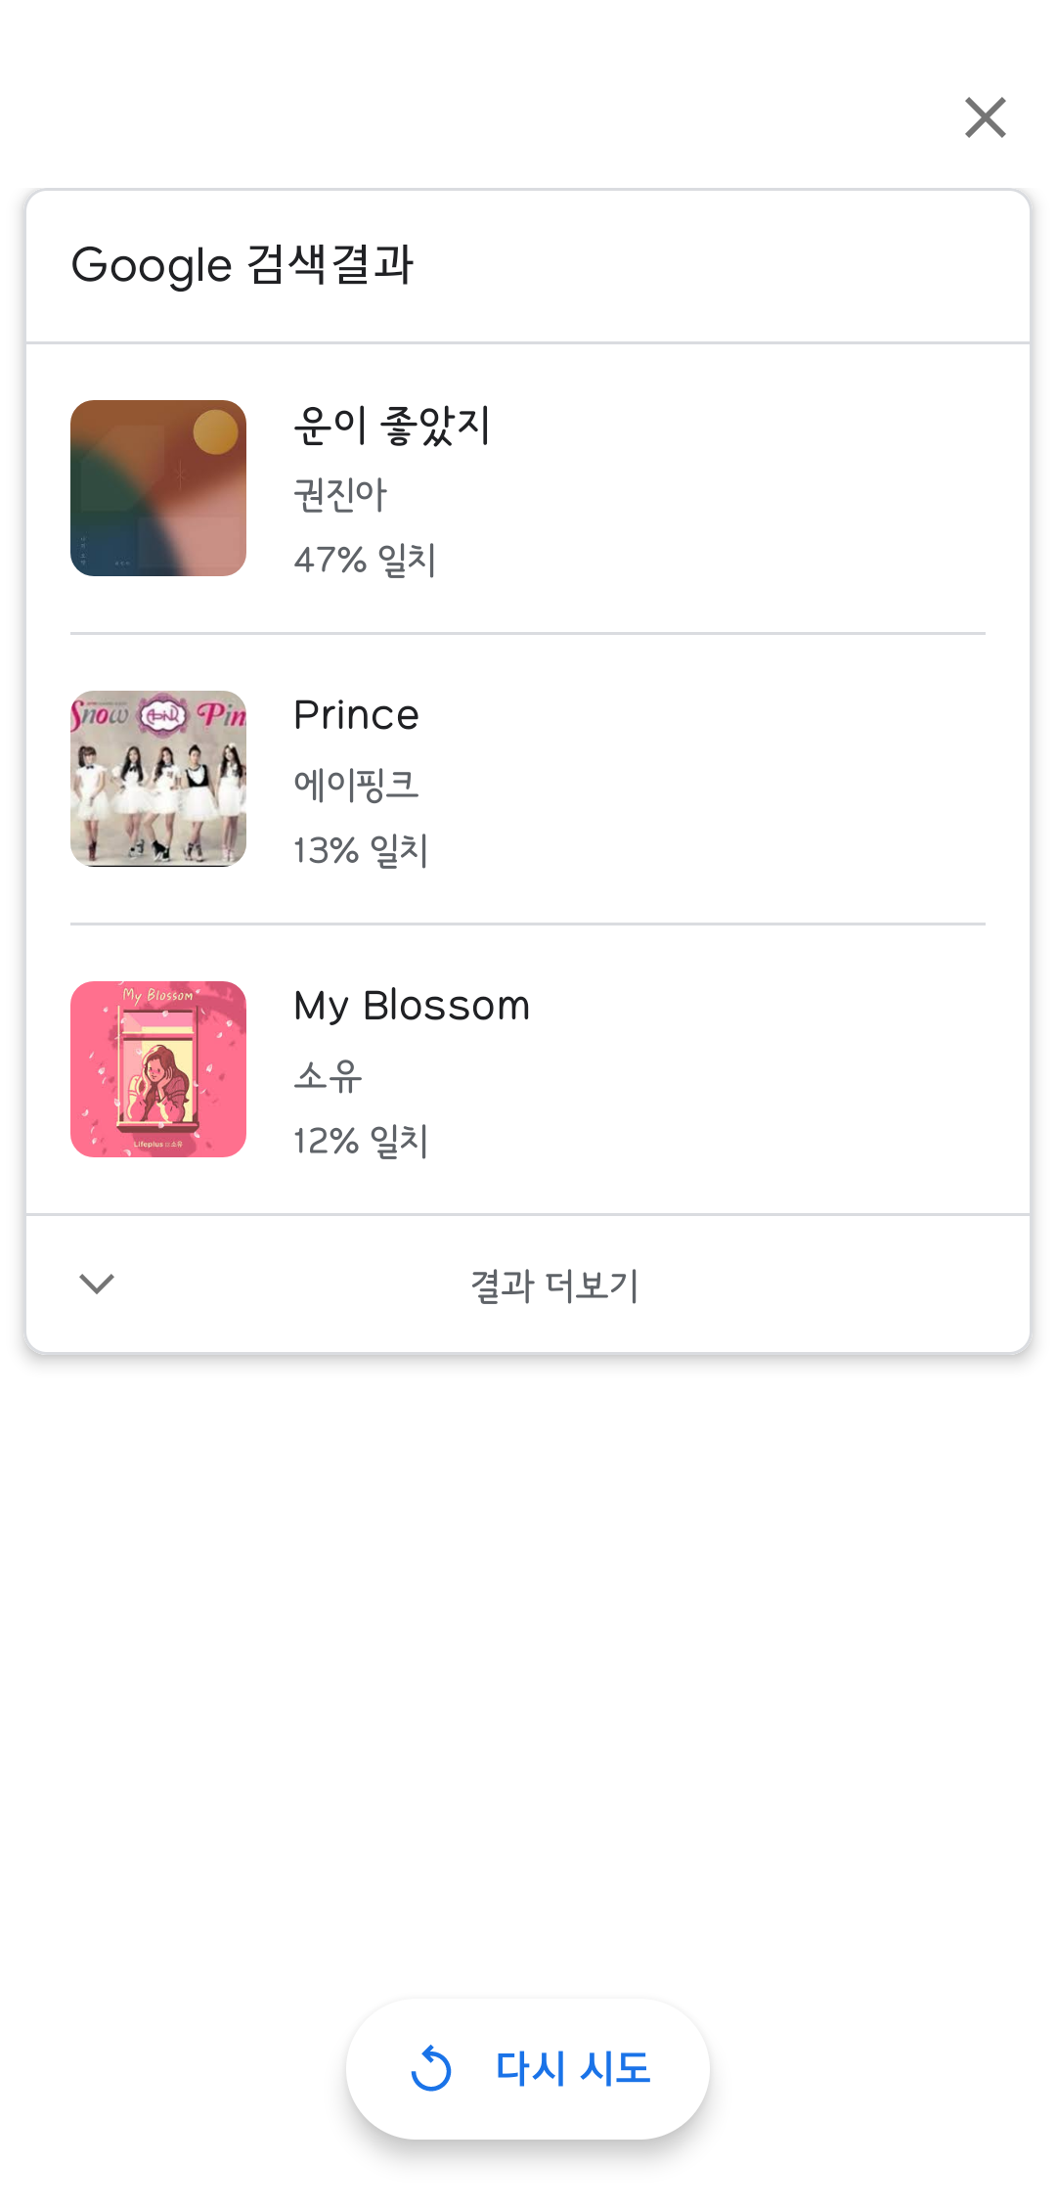Screen dimensions: 1056x2210
Task: Open the Prince album artwork by 에이핑크
Action: 158,779
